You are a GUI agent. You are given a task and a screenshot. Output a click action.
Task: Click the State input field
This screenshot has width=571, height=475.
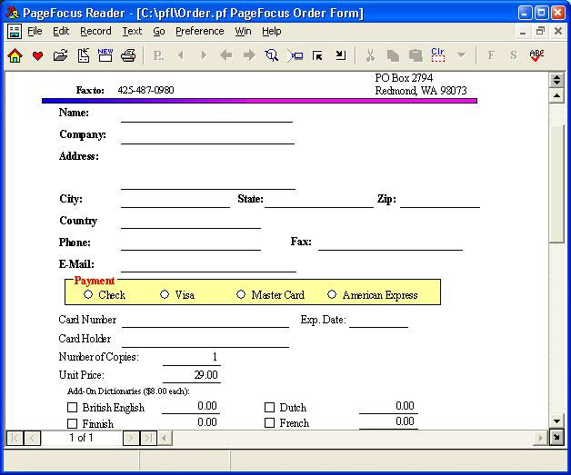click(x=319, y=201)
